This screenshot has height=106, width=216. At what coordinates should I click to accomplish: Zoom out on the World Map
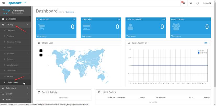[x=41, y=55]
